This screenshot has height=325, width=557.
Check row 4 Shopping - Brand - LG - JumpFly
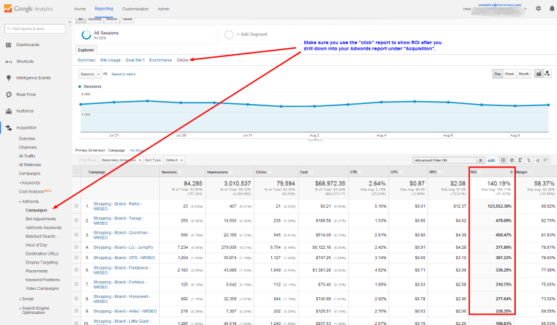tap(77, 247)
